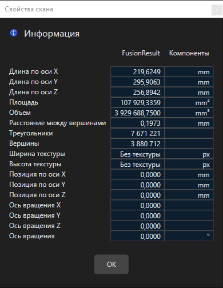Click the Ось вращения X label
223x288 pixels.
click(35, 205)
